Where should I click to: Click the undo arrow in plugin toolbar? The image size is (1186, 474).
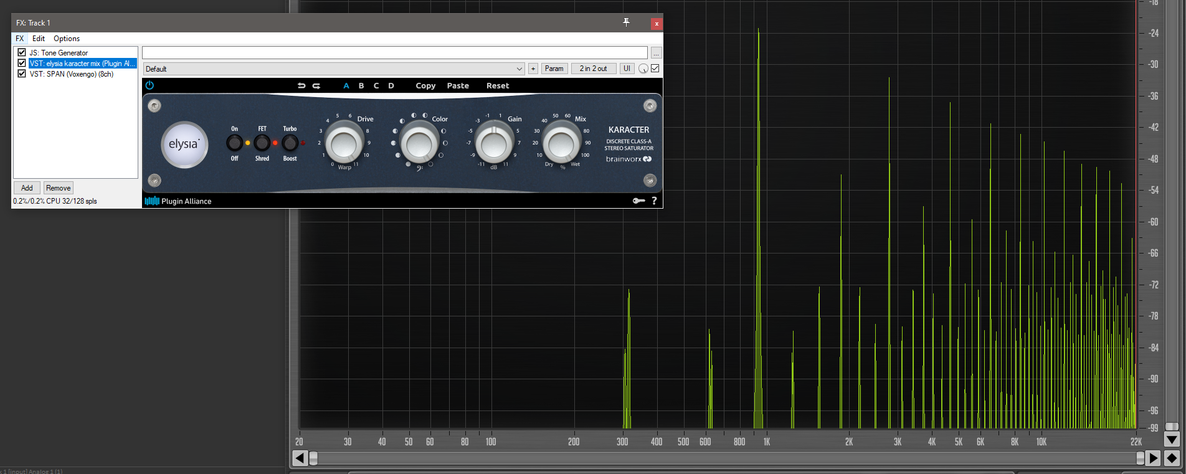pyautogui.click(x=301, y=86)
